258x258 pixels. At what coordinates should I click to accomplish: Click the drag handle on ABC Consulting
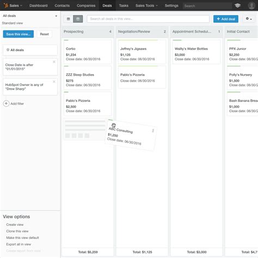coord(153,131)
